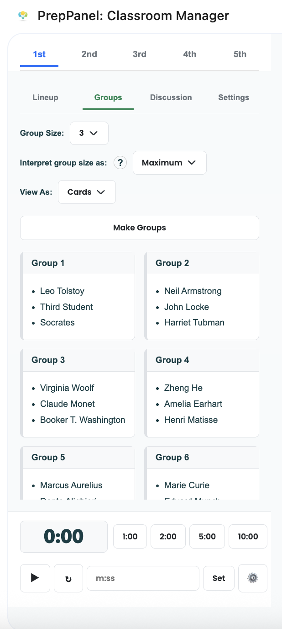Screen dimensions: 282x629
Task: Click the PrepPanel logo icon
Action: pyautogui.click(x=22, y=15)
